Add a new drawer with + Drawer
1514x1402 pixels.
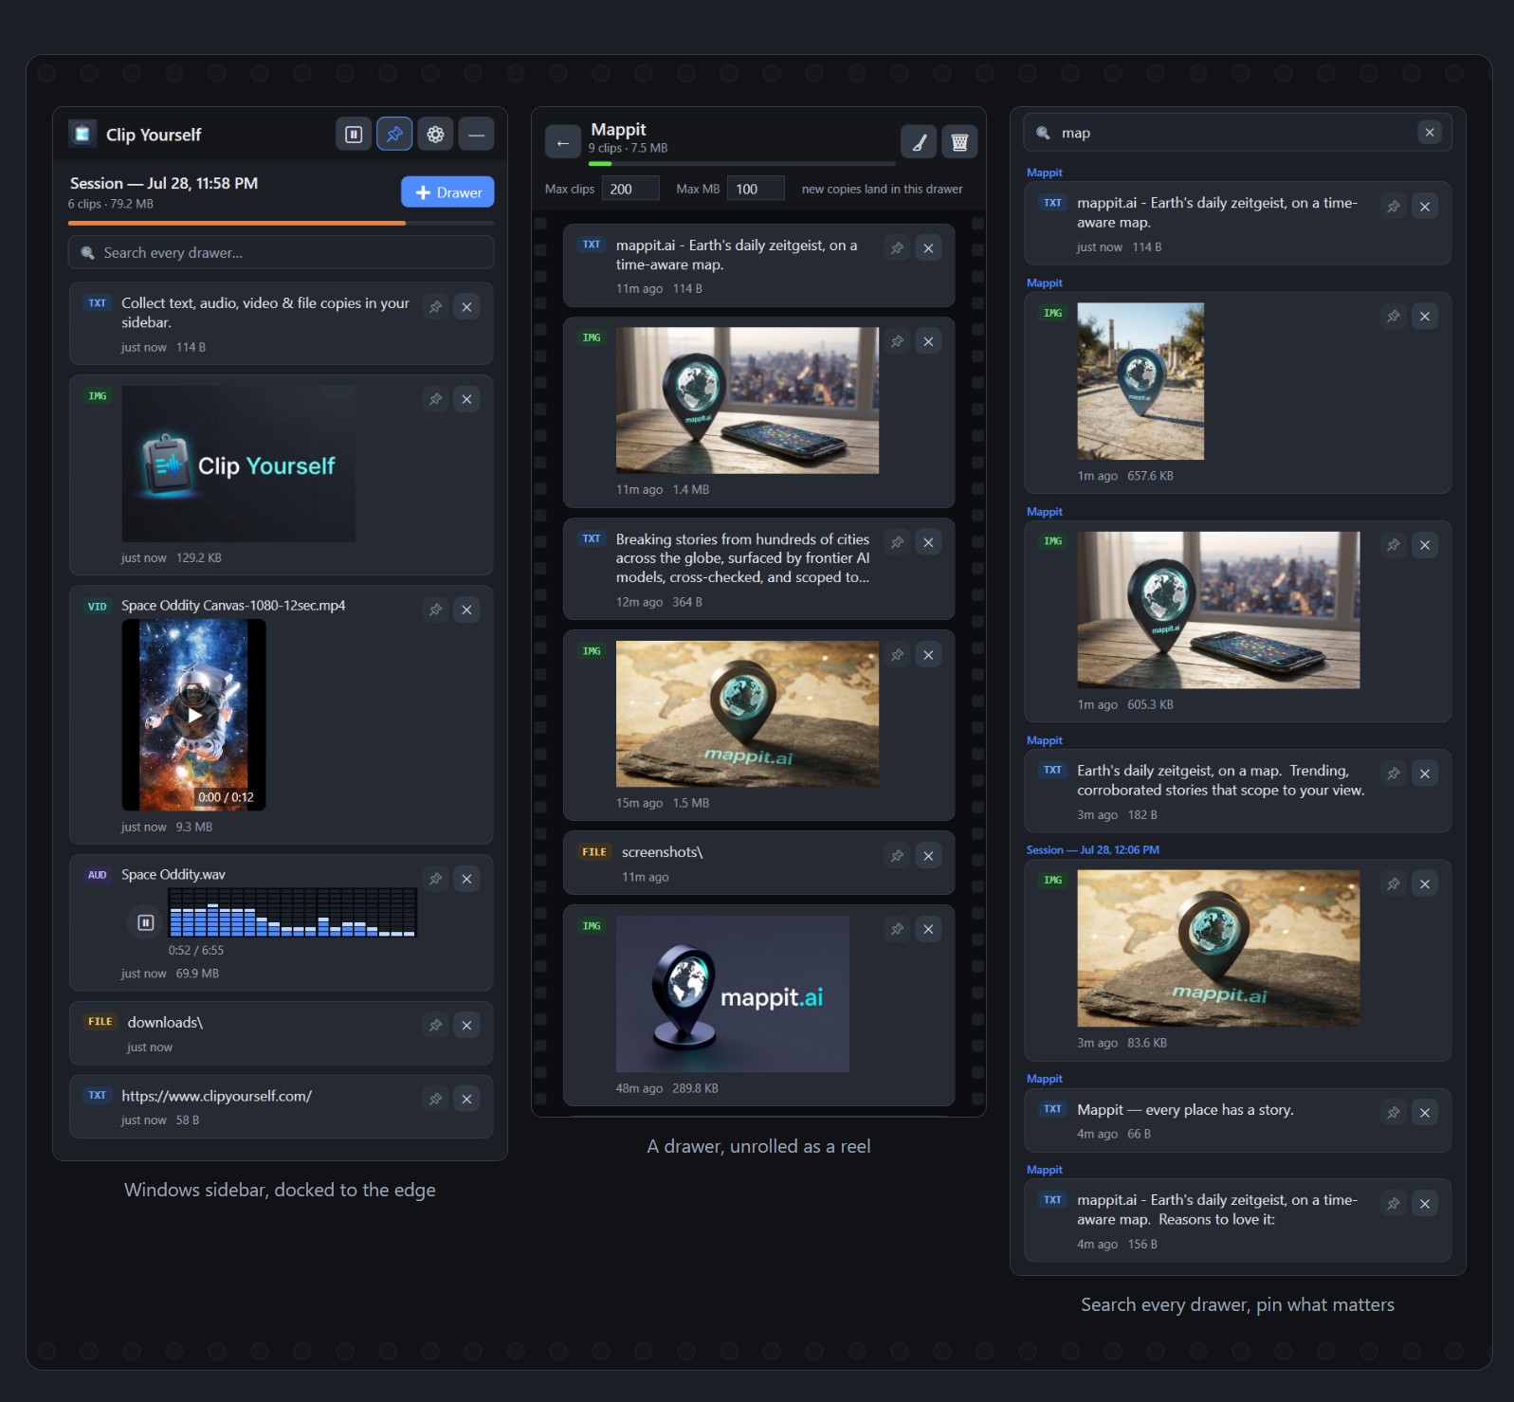[x=447, y=192]
